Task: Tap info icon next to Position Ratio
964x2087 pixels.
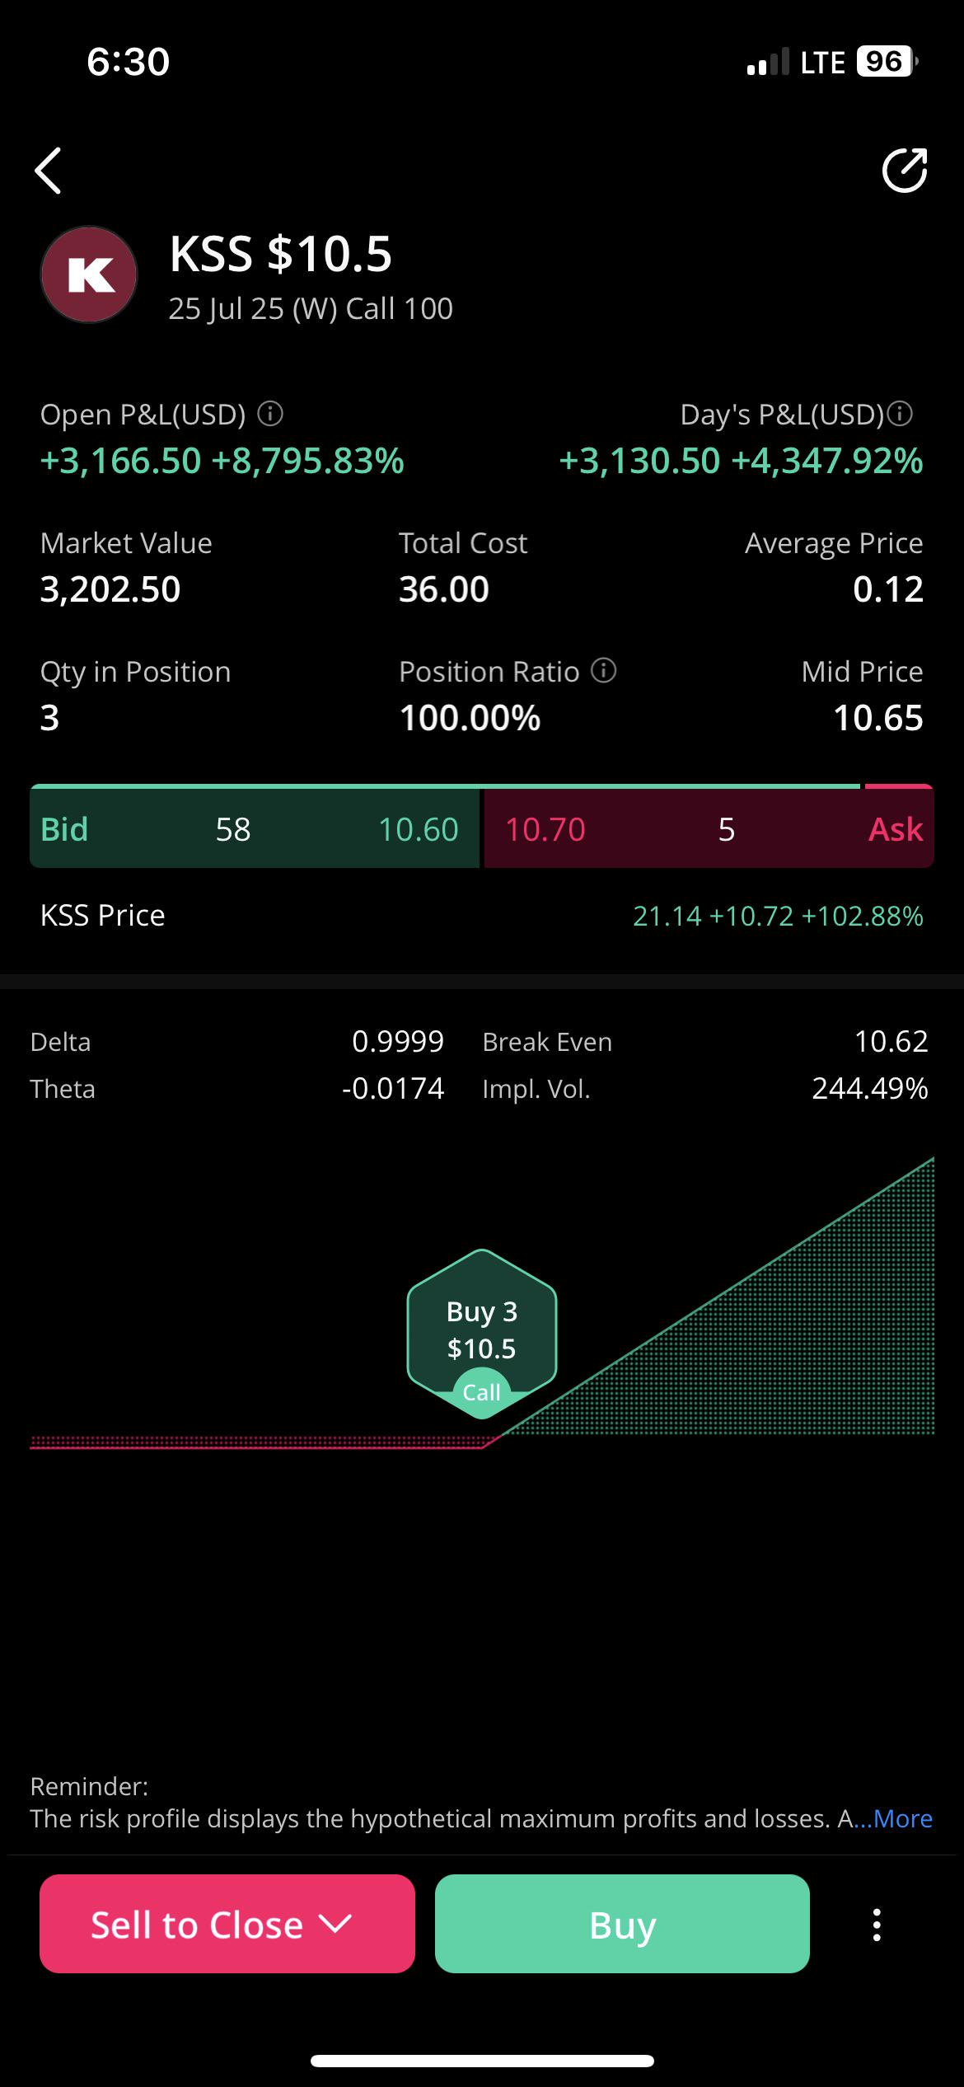Action: coord(604,671)
